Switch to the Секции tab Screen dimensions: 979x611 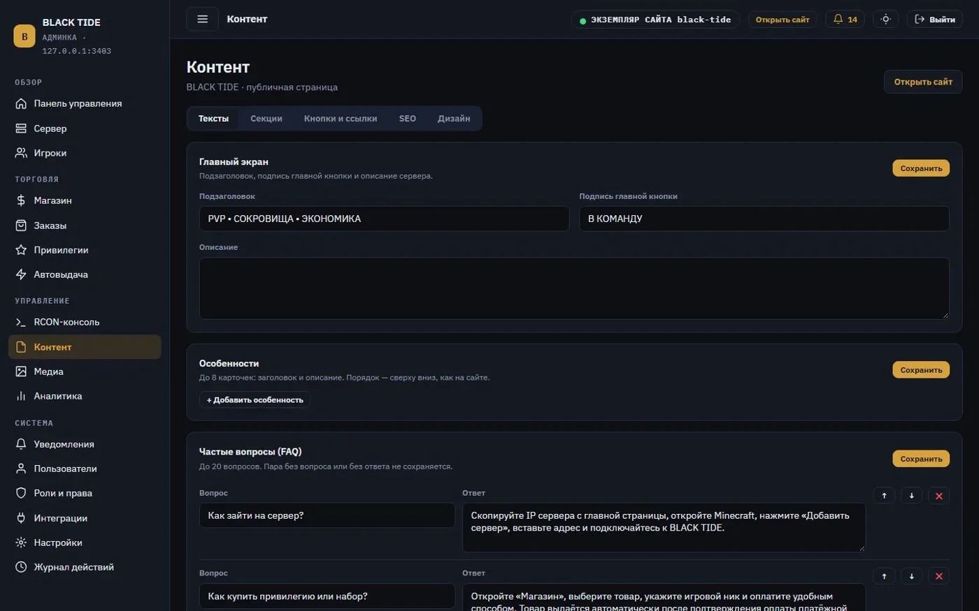coord(266,119)
